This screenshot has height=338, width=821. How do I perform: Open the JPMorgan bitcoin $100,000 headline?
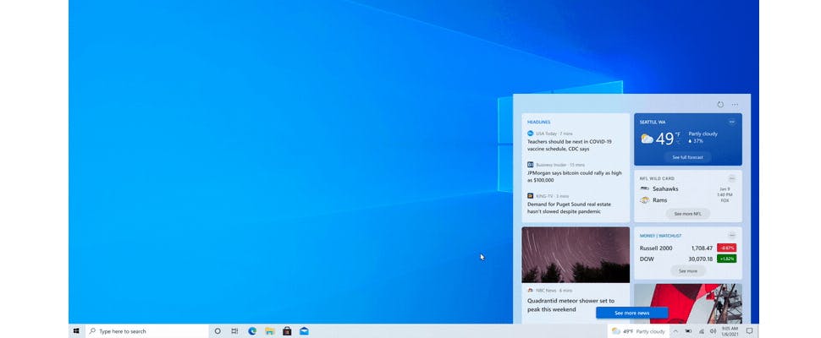(575, 177)
